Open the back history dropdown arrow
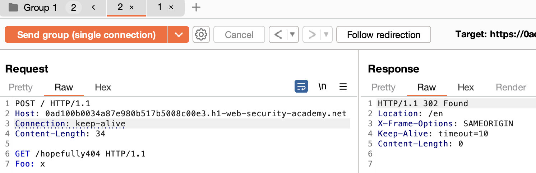The height and width of the screenshot is (173, 536). [x=292, y=35]
